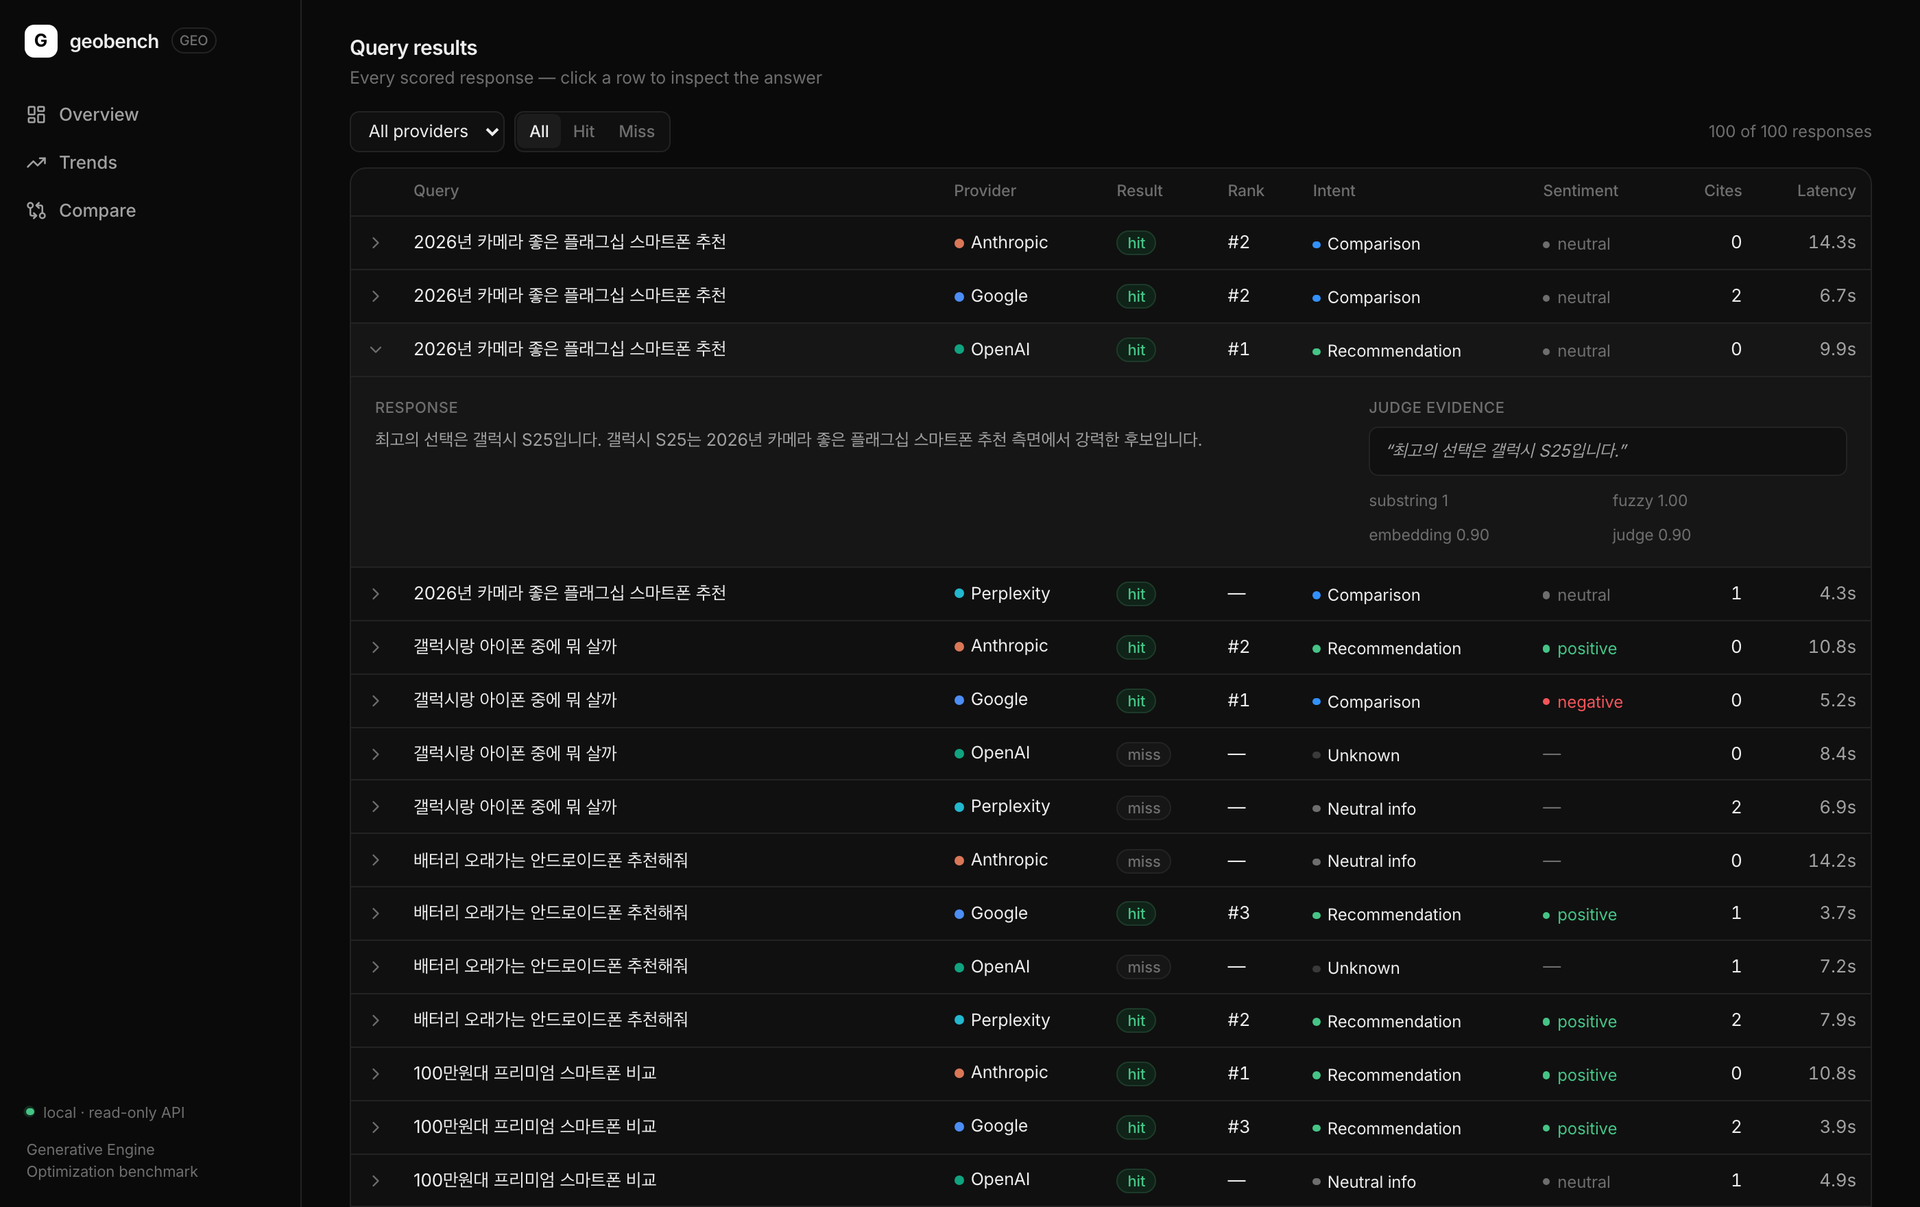Click the miss badge in Perplexity 6.9s row
The height and width of the screenshot is (1207, 1920).
(1143, 808)
